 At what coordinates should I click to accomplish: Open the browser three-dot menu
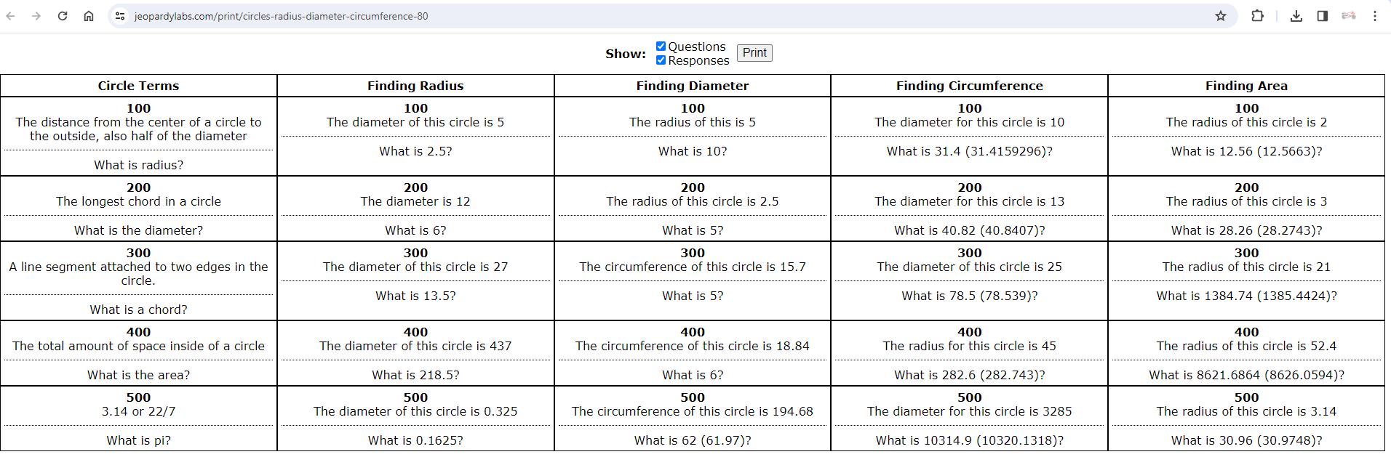1375,16
